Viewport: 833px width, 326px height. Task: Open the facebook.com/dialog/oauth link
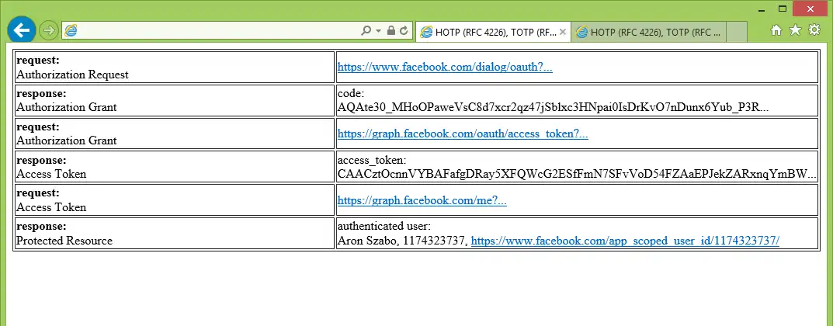coord(445,68)
